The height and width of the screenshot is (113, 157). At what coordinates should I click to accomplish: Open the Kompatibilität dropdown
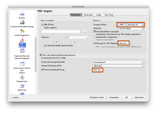(x=131, y=25)
